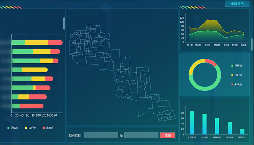This screenshot has height=145, width=254.
Task: Toggle the red 未响应 legend under the bar chart
Action: coord(48,128)
